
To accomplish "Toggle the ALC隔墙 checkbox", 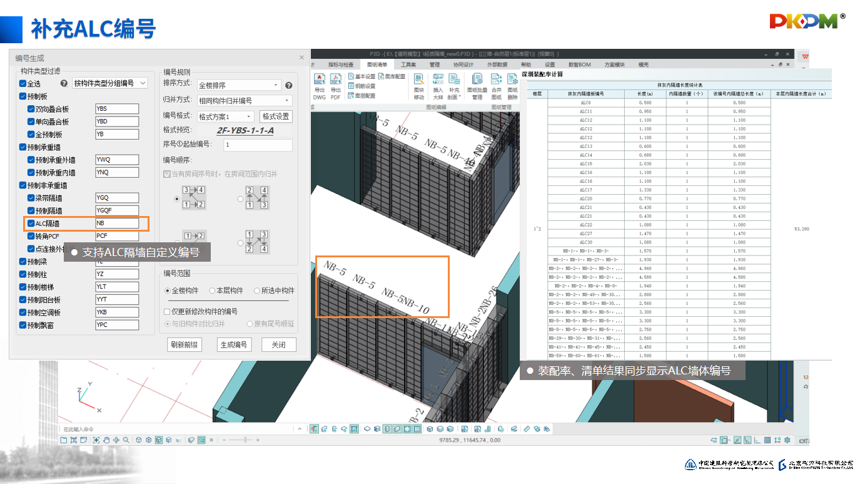I will (x=31, y=224).
